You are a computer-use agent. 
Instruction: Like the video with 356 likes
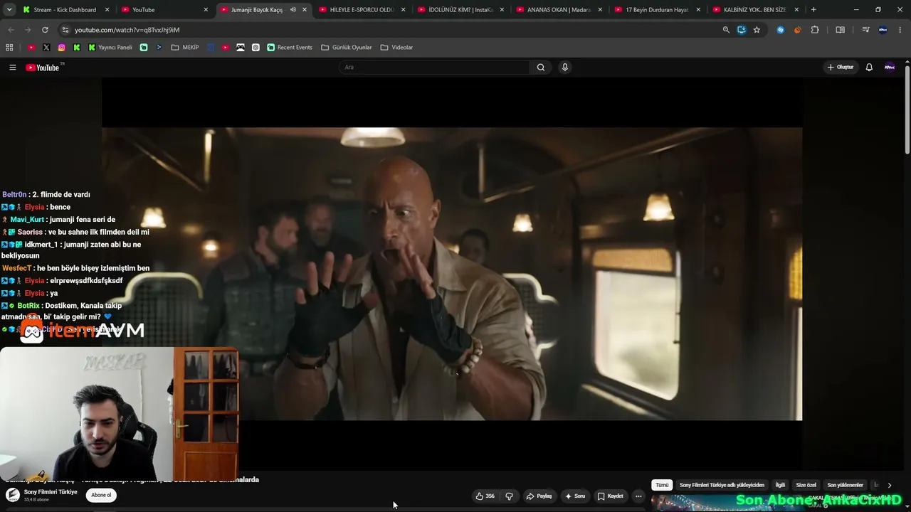pos(485,496)
